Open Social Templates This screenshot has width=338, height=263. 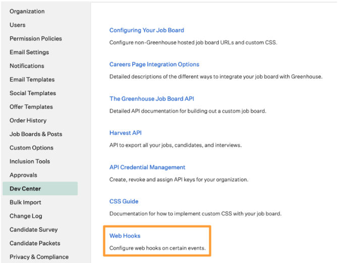click(33, 93)
